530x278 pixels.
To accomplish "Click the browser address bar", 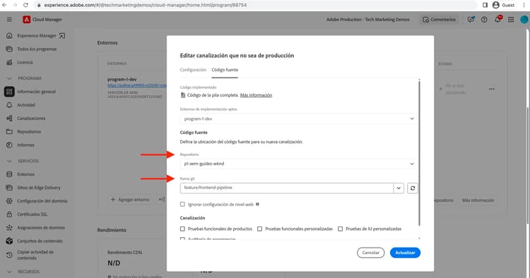I will point(255,5).
